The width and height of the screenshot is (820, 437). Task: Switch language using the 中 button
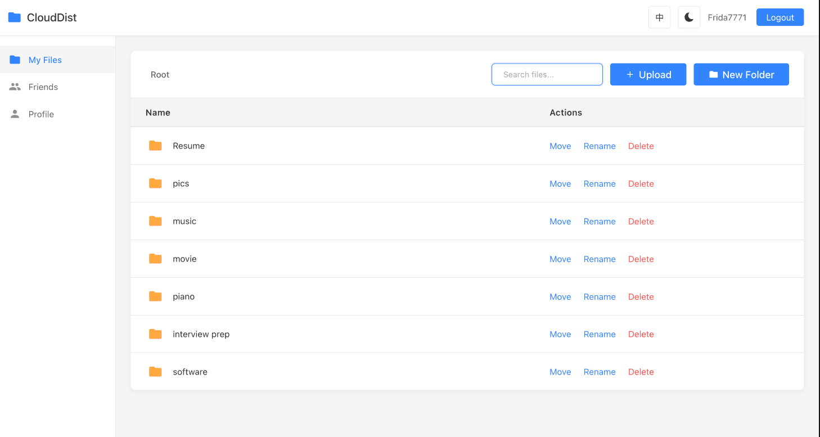[660, 17]
